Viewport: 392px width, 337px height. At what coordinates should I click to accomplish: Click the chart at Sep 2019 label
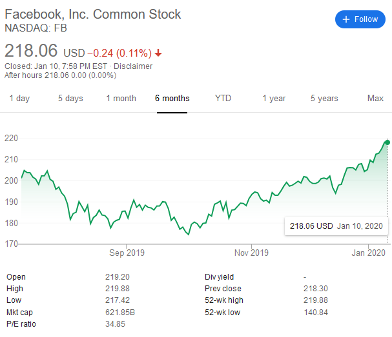point(127,252)
